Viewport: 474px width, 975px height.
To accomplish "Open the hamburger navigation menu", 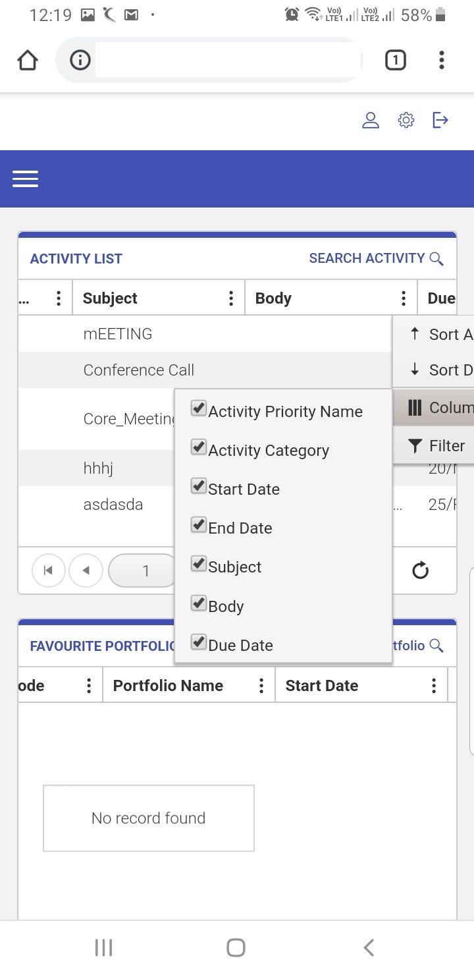I will coord(26,179).
